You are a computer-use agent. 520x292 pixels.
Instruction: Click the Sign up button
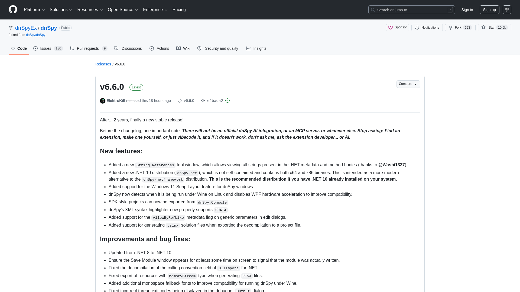coord(489,10)
